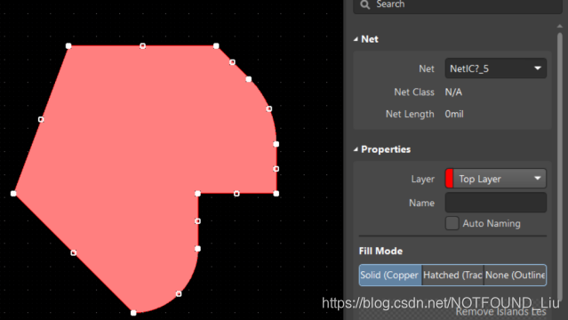Collapse the Properties section
The height and width of the screenshot is (320, 568).
click(x=356, y=149)
